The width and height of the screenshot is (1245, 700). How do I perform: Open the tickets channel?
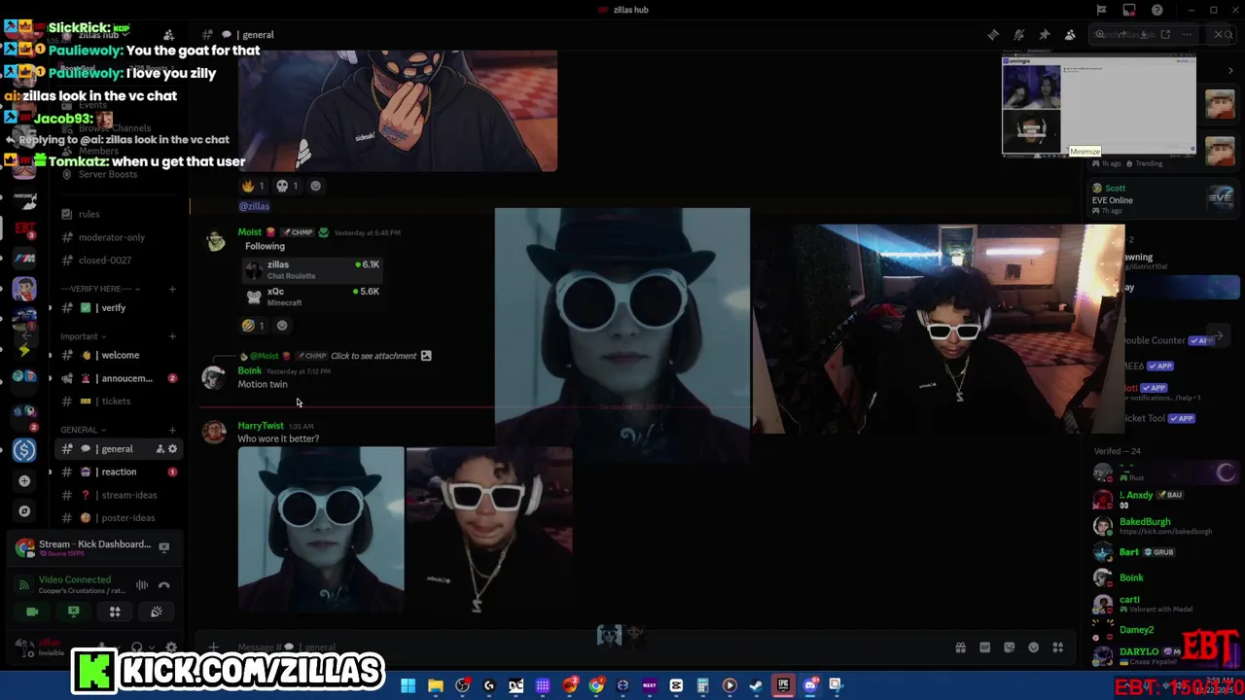pyautogui.click(x=117, y=402)
